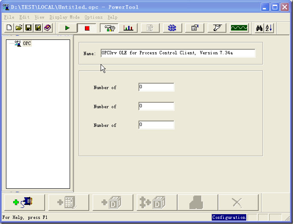Switch to configuration mode tools icon
The image size is (293, 224).
click(109, 28)
